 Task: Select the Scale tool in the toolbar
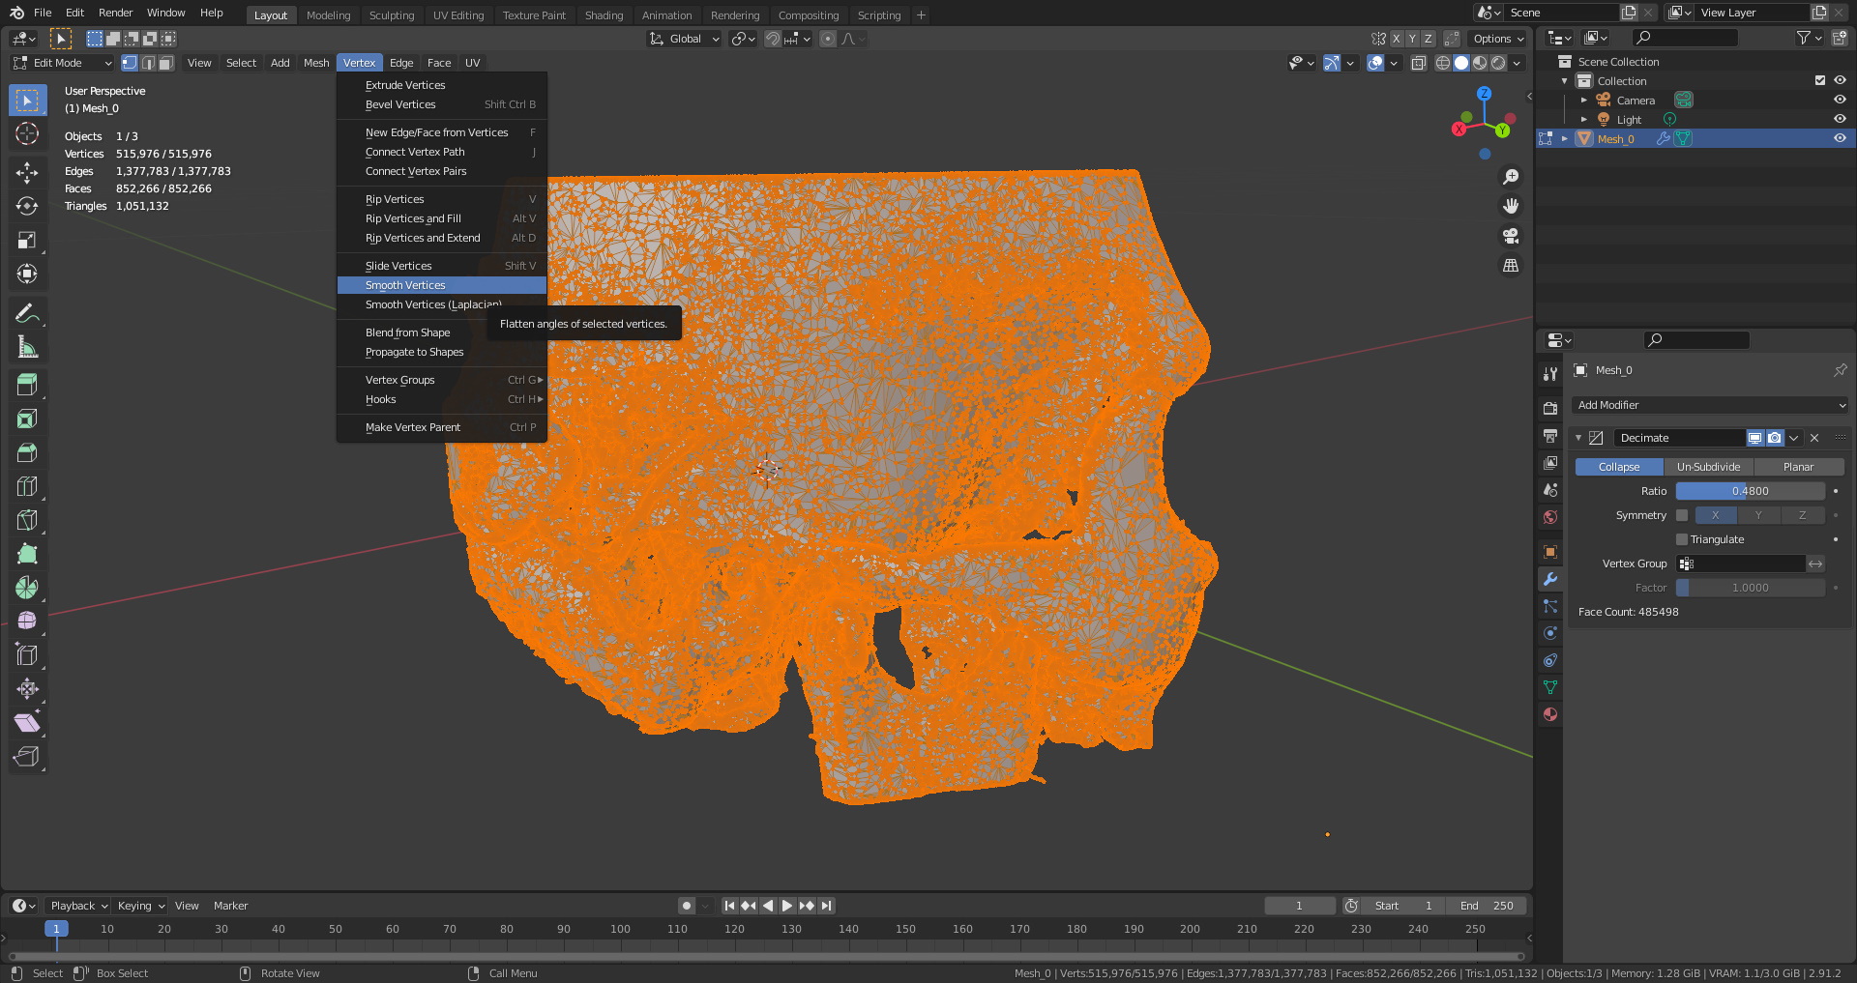pos(27,240)
